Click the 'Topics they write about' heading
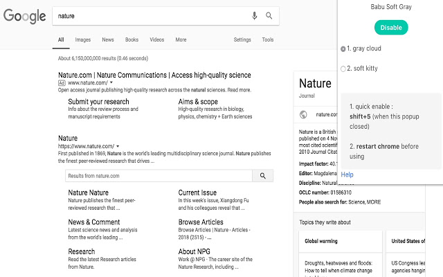The height and width of the screenshot is (277, 443). 325,222
